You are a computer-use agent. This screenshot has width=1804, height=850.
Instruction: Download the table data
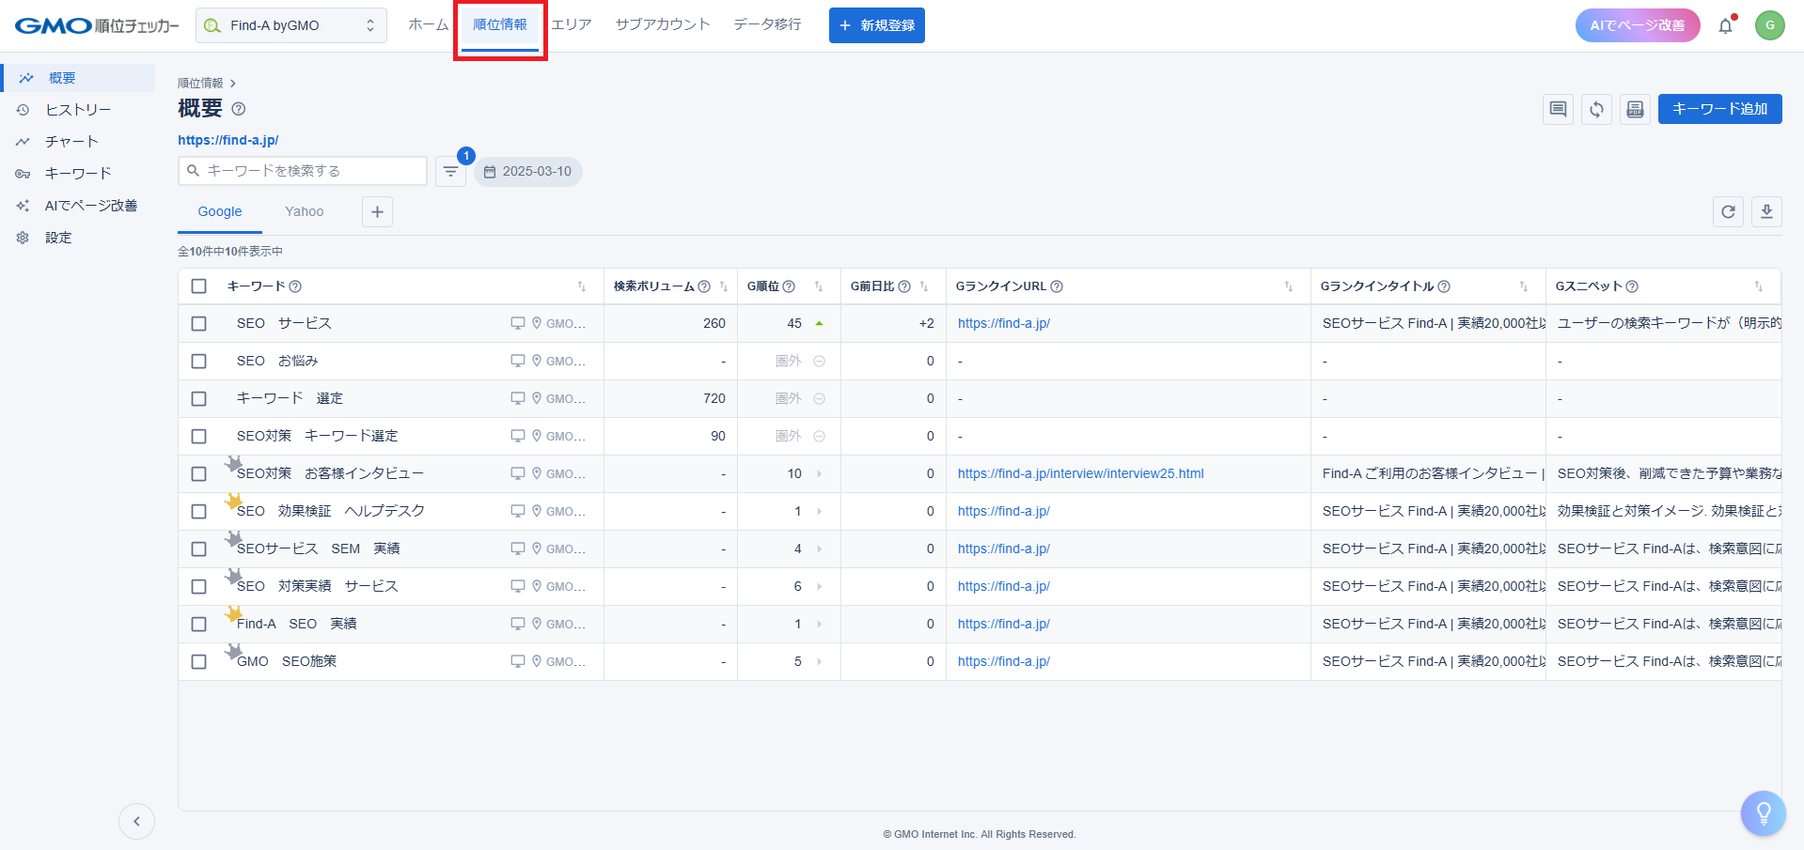pyautogui.click(x=1766, y=211)
